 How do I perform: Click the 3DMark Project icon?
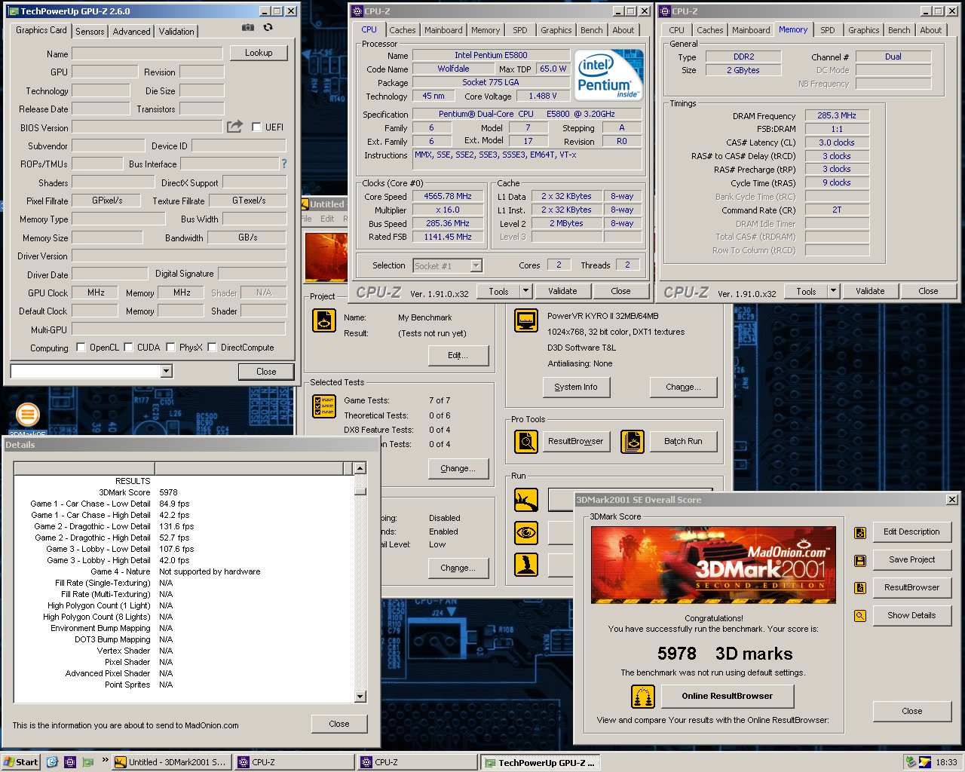324,320
